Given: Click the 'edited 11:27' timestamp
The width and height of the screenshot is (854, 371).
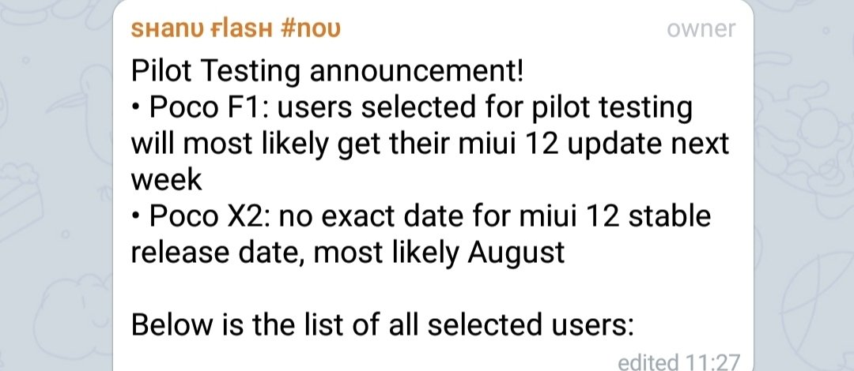Looking at the screenshot, I should (678, 363).
